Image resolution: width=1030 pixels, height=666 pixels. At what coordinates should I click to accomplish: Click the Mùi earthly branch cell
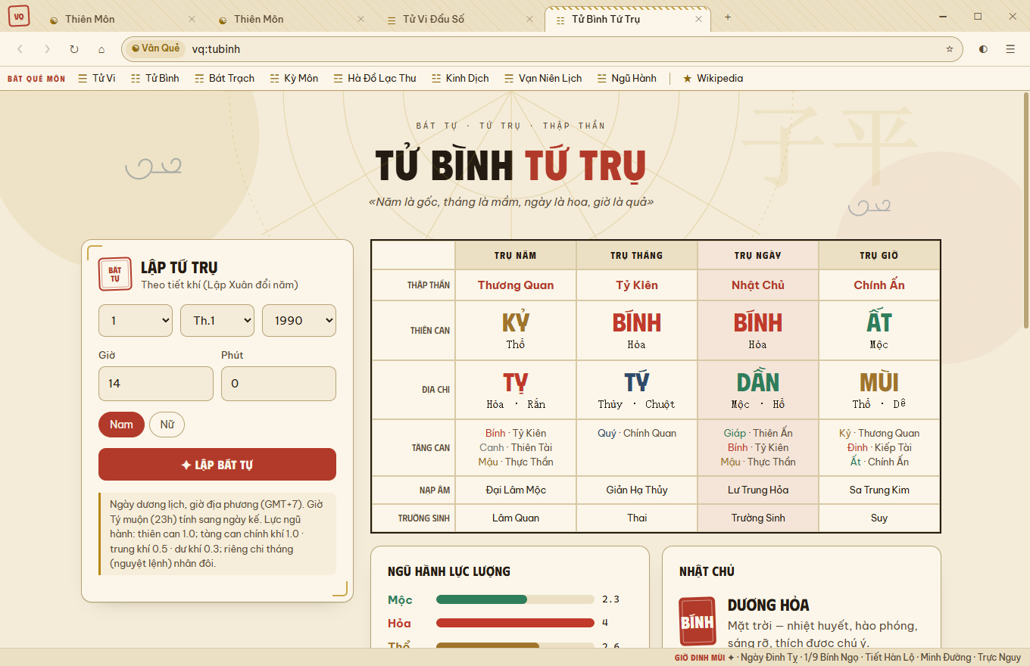(879, 390)
